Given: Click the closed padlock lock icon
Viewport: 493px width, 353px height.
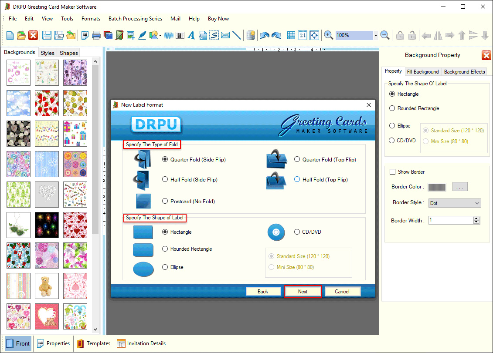Looking at the screenshot, I should (400, 35).
